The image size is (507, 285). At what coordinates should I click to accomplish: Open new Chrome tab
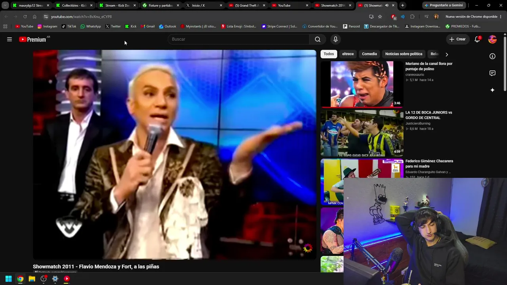[x=402, y=6]
